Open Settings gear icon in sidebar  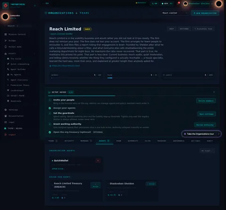click(x=6, y=110)
